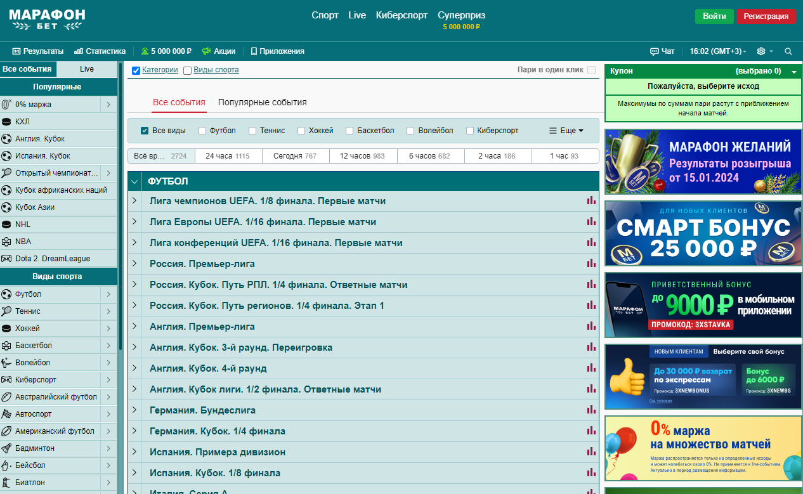Image resolution: width=803 pixels, height=494 pixels.
Task: Show stats for Испания. Примера дивизион
Action: 591,452
